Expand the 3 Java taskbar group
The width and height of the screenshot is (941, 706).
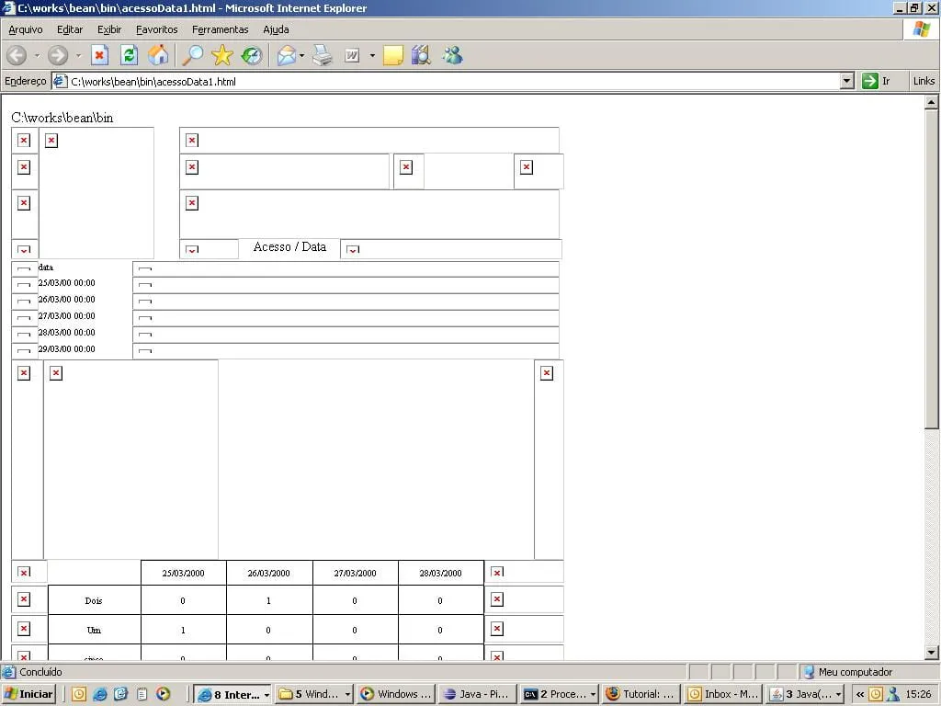[838, 695]
